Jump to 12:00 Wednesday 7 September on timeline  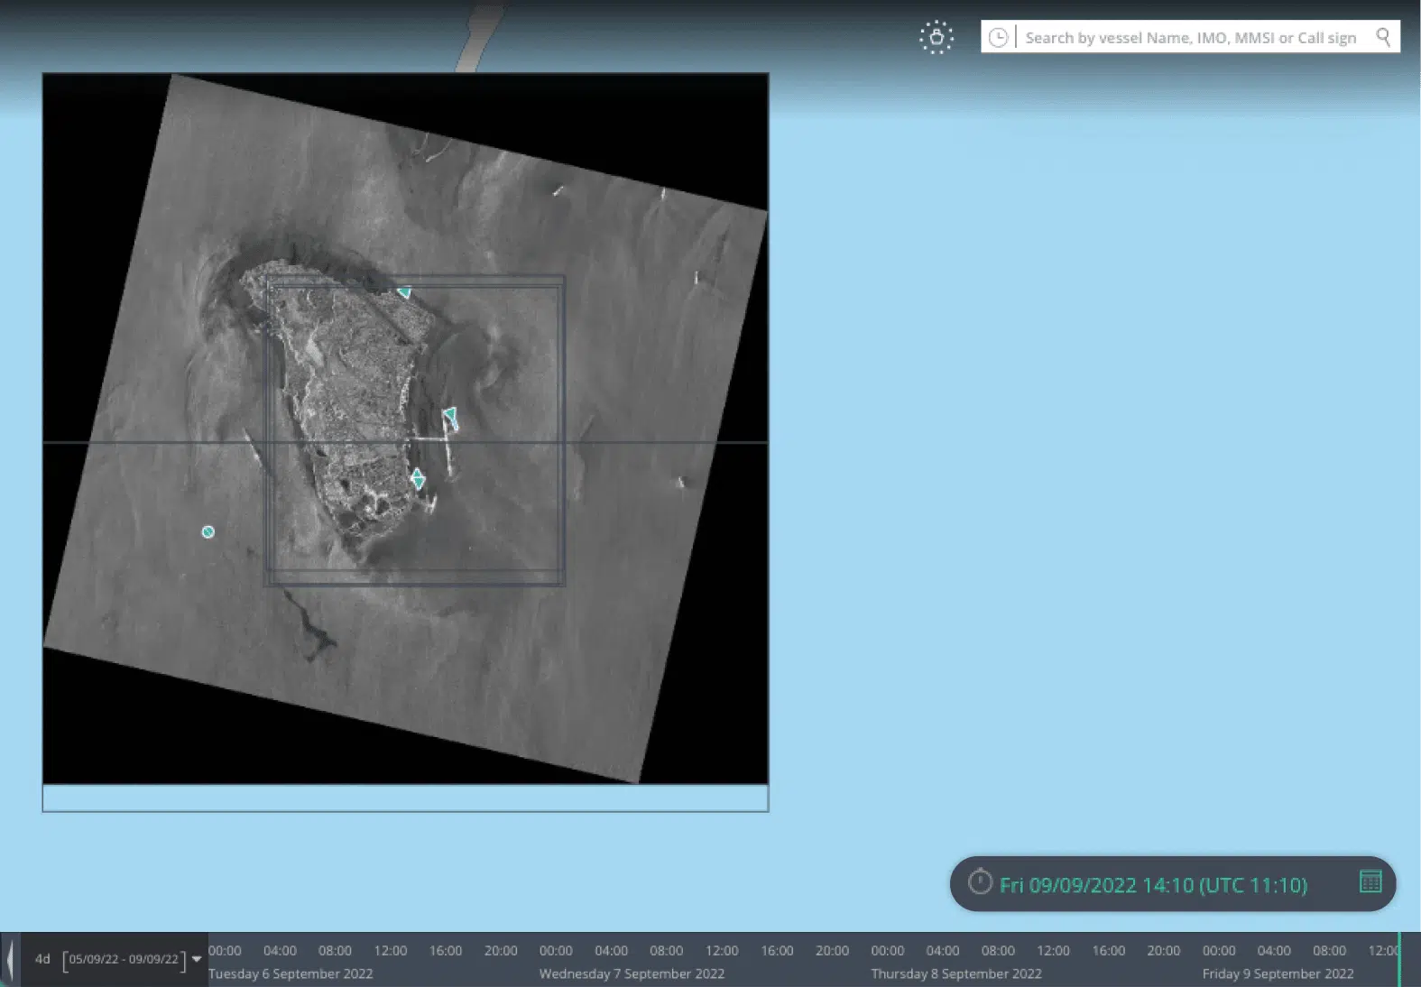[x=722, y=950]
